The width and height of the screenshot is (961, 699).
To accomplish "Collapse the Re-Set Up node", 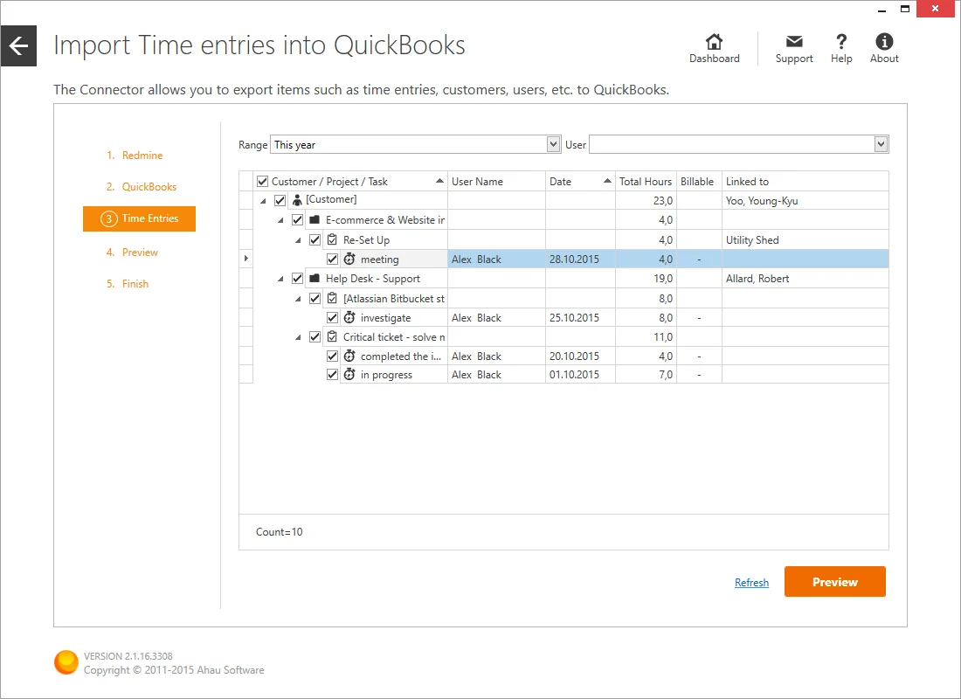I will (x=298, y=240).
